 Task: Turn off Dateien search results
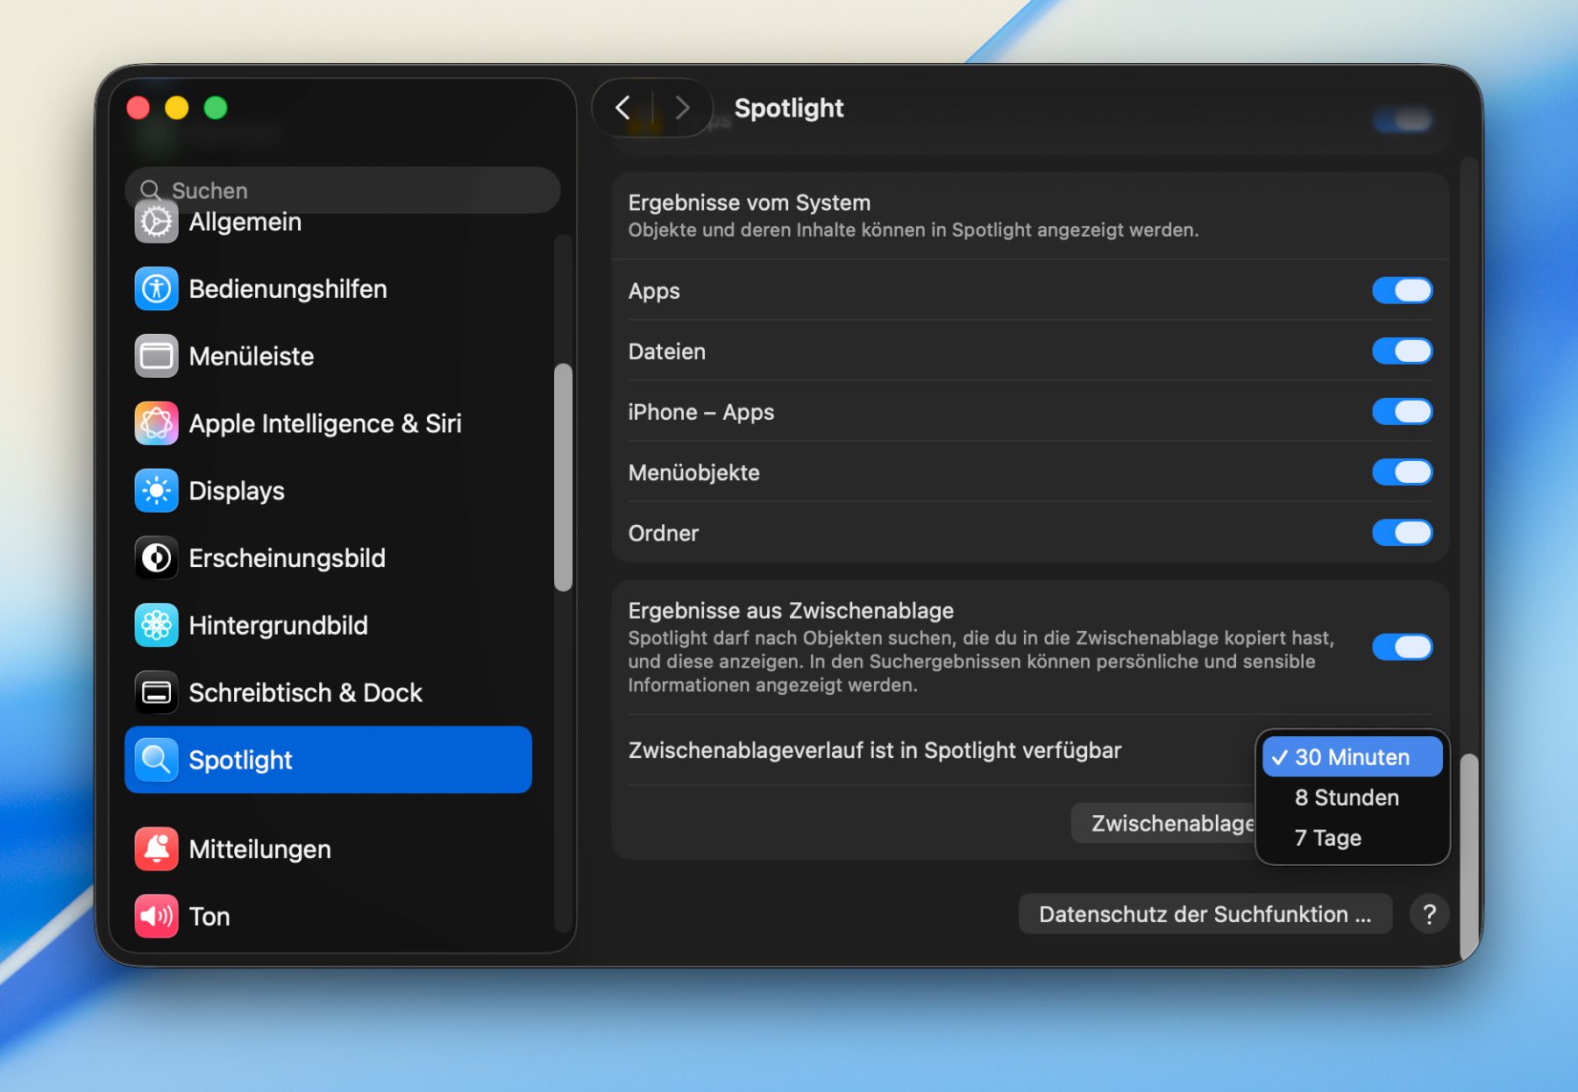point(1401,351)
